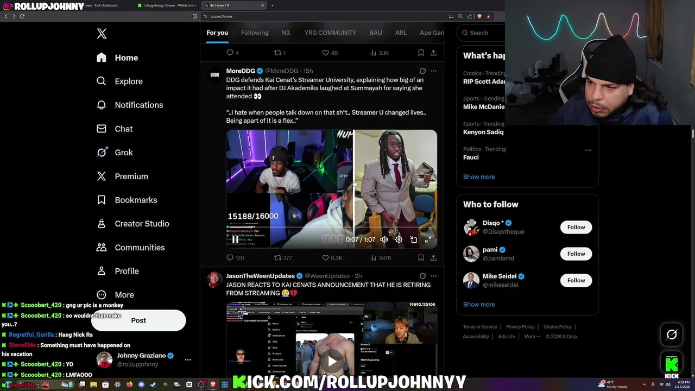Image resolution: width=695 pixels, height=391 pixels.
Task: Toggle picture-in-picture on the MoreDDG video
Action: [x=413, y=239]
